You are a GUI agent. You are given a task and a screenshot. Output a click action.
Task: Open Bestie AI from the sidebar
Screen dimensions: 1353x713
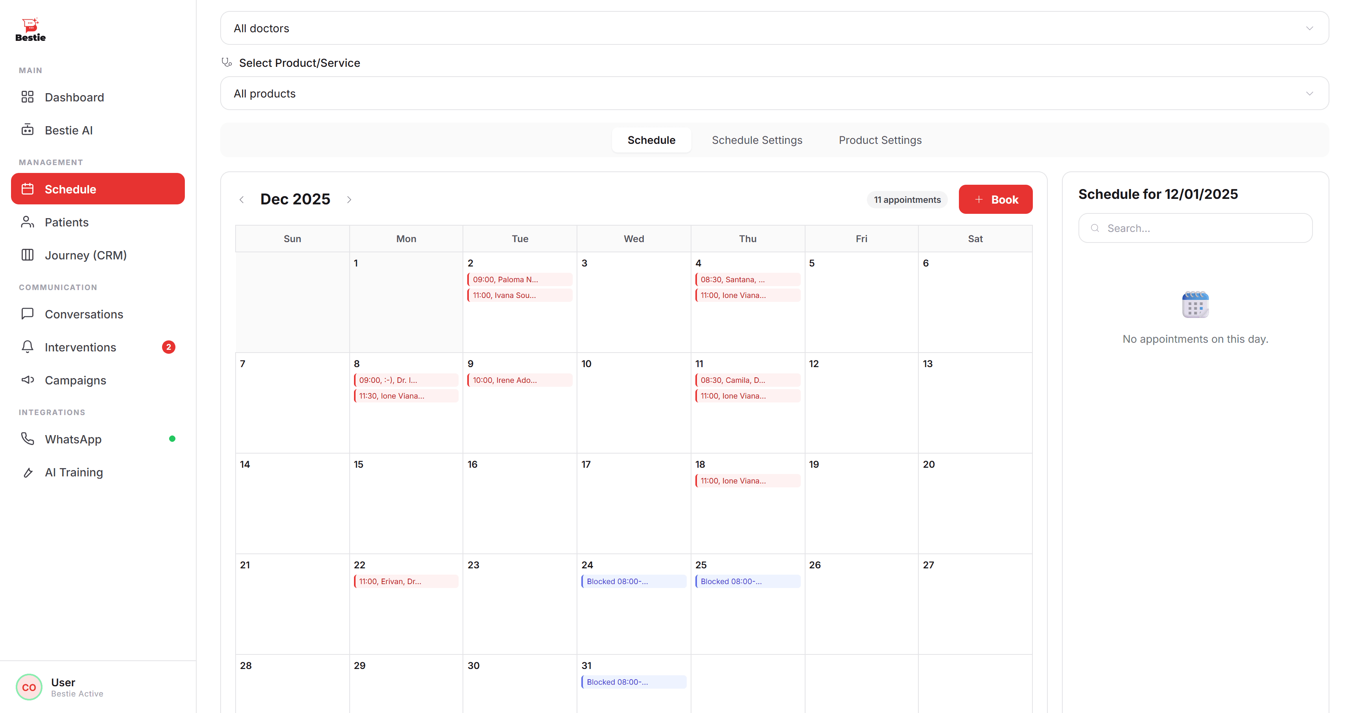pyautogui.click(x=98, y=130)
